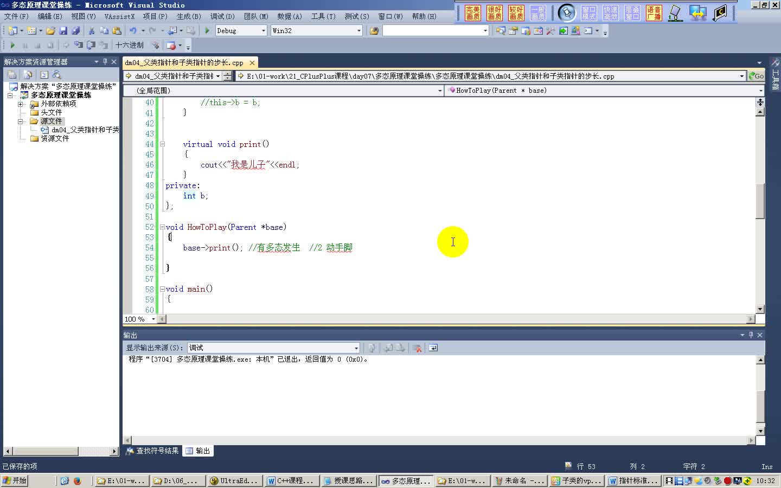The image size is (781, 488).
Task: Open the 工具(T) menu
Action: click(x=323, y=16)
